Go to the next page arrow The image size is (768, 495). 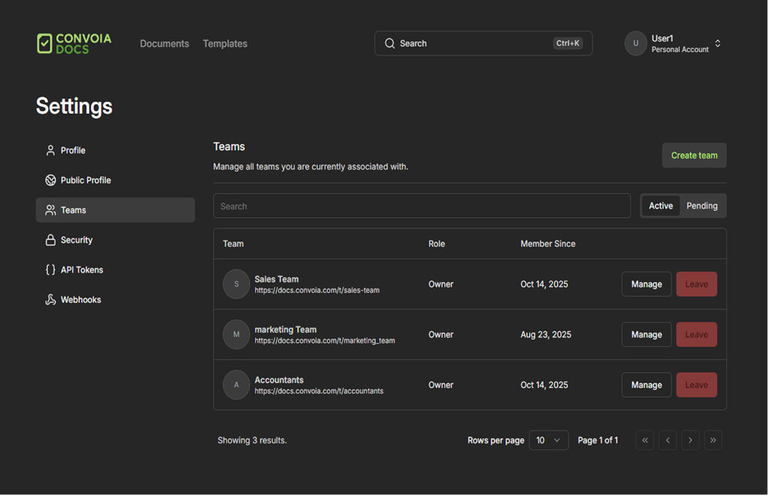click(690, 440)
